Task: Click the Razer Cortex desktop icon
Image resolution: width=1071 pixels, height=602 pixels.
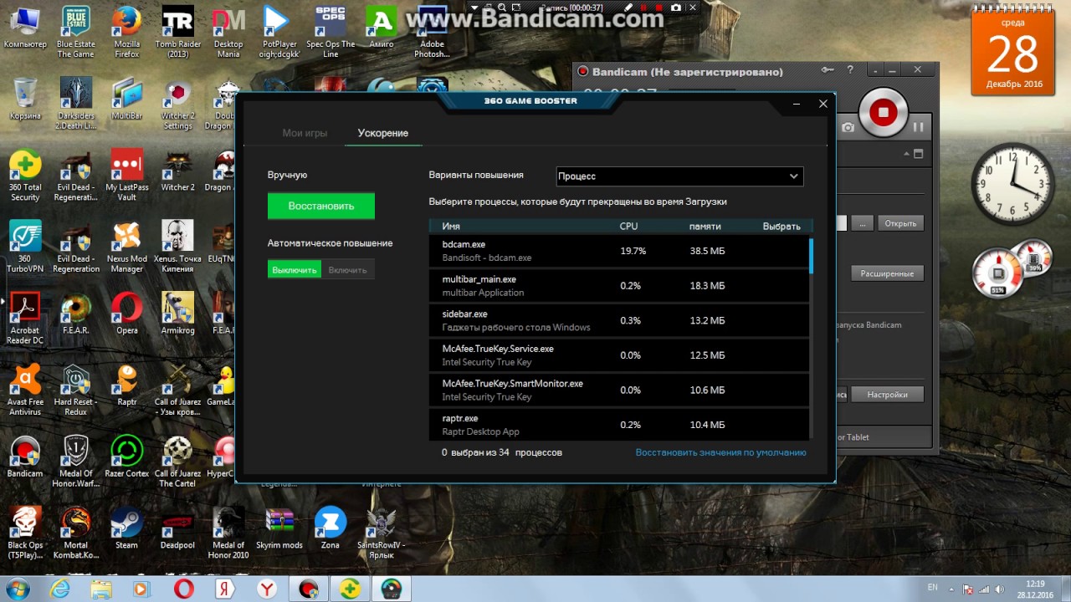Action: pos(127,457)
